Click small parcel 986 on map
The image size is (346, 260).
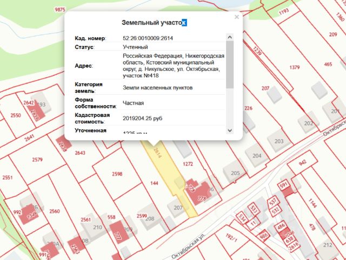[x=263, y=235]
